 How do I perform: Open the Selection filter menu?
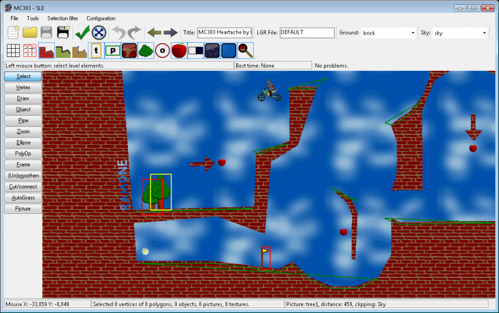[x=63, y=18]
